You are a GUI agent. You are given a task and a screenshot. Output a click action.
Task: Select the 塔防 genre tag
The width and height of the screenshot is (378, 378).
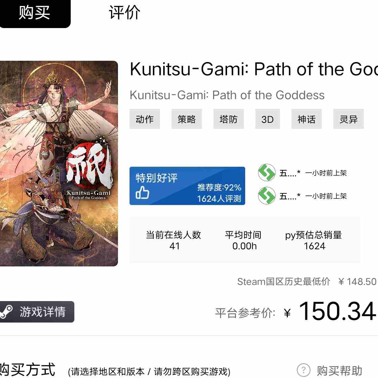click(x=228, y=119)
